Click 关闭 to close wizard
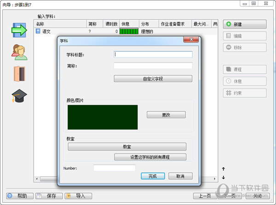 258,196
